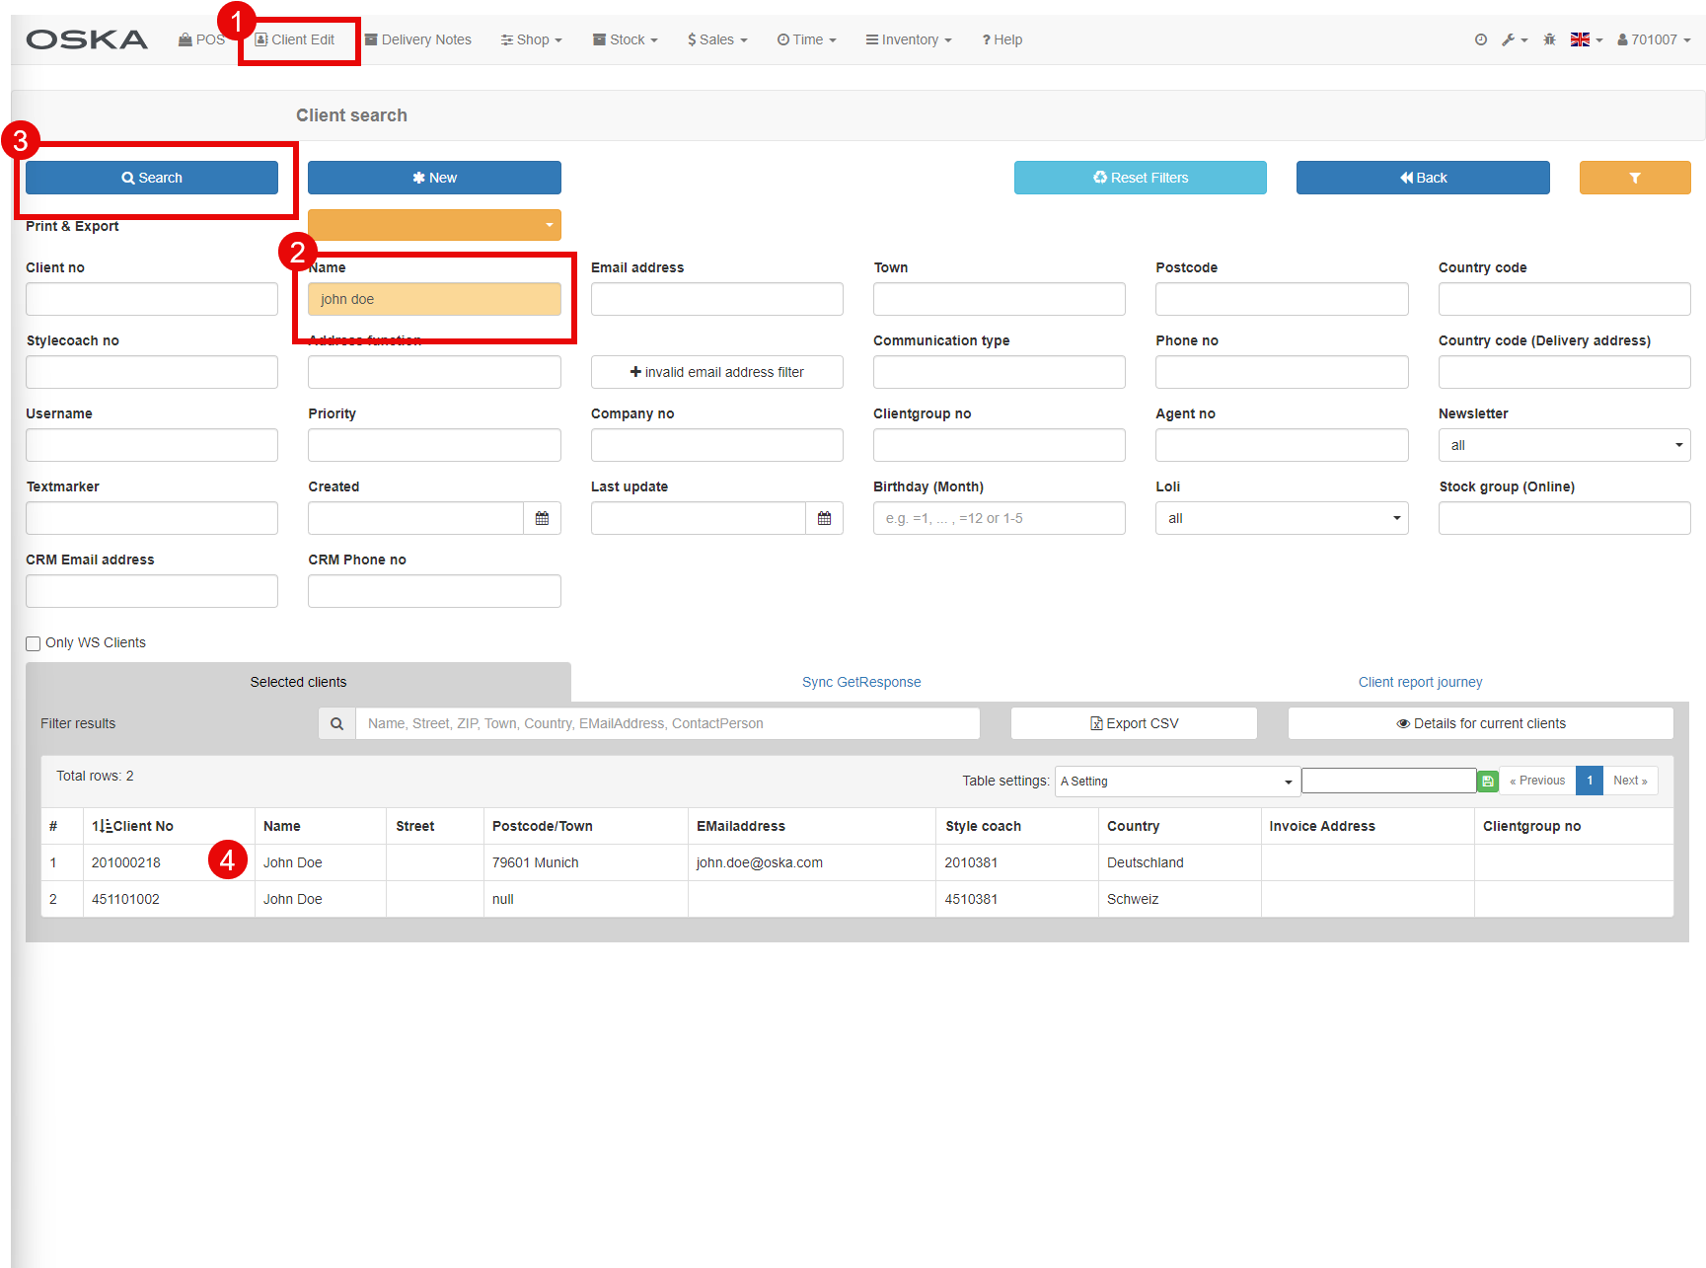Image resolution: width=1706 pixels, height=1268 pixels.
Task: Open the wrench settings menu
Action: pos(1515,39)
